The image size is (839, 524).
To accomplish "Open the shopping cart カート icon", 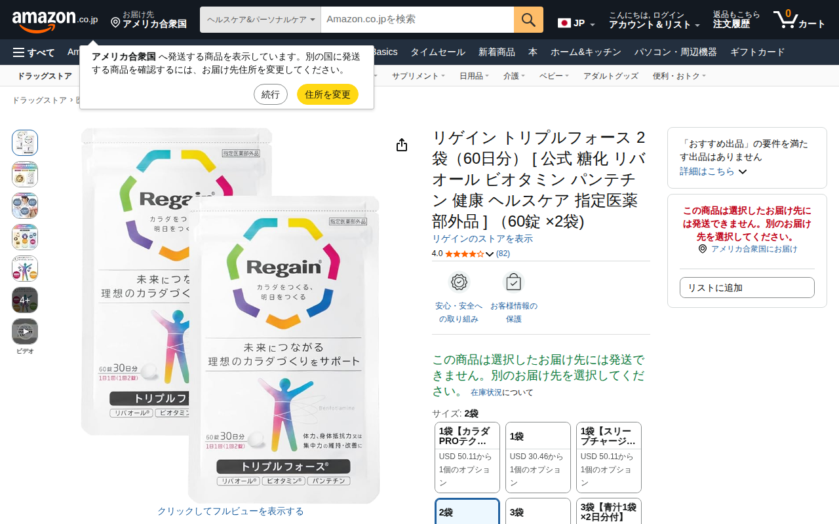I will point(799,20).
